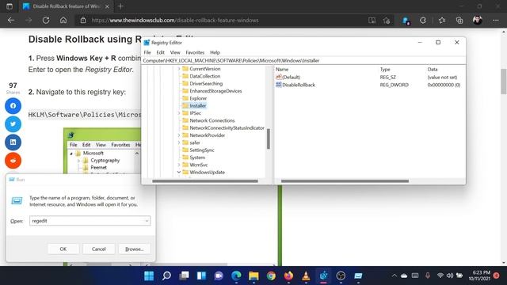Image resolution: width=507 pixels, height=285 pixels.
Task: Share article on LinkedIn
Action: 13,142
